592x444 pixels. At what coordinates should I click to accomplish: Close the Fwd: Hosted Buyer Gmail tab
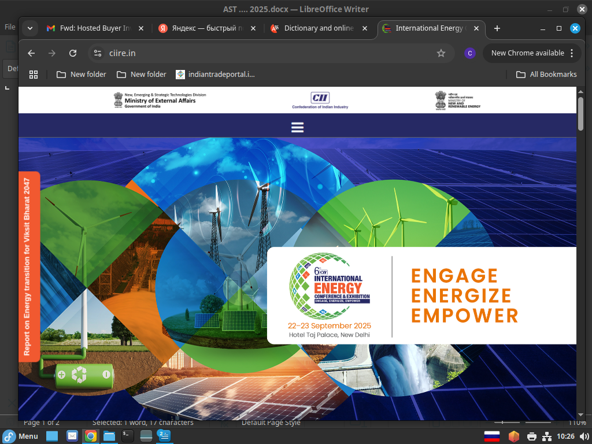click(141, 28)
